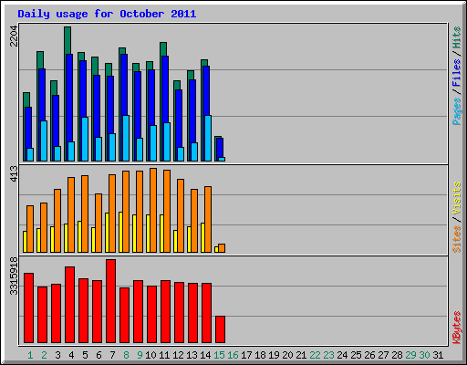Click the "Daily usage for October 2011" title
The height and width of the screenshot is (365, 467).
107,14
